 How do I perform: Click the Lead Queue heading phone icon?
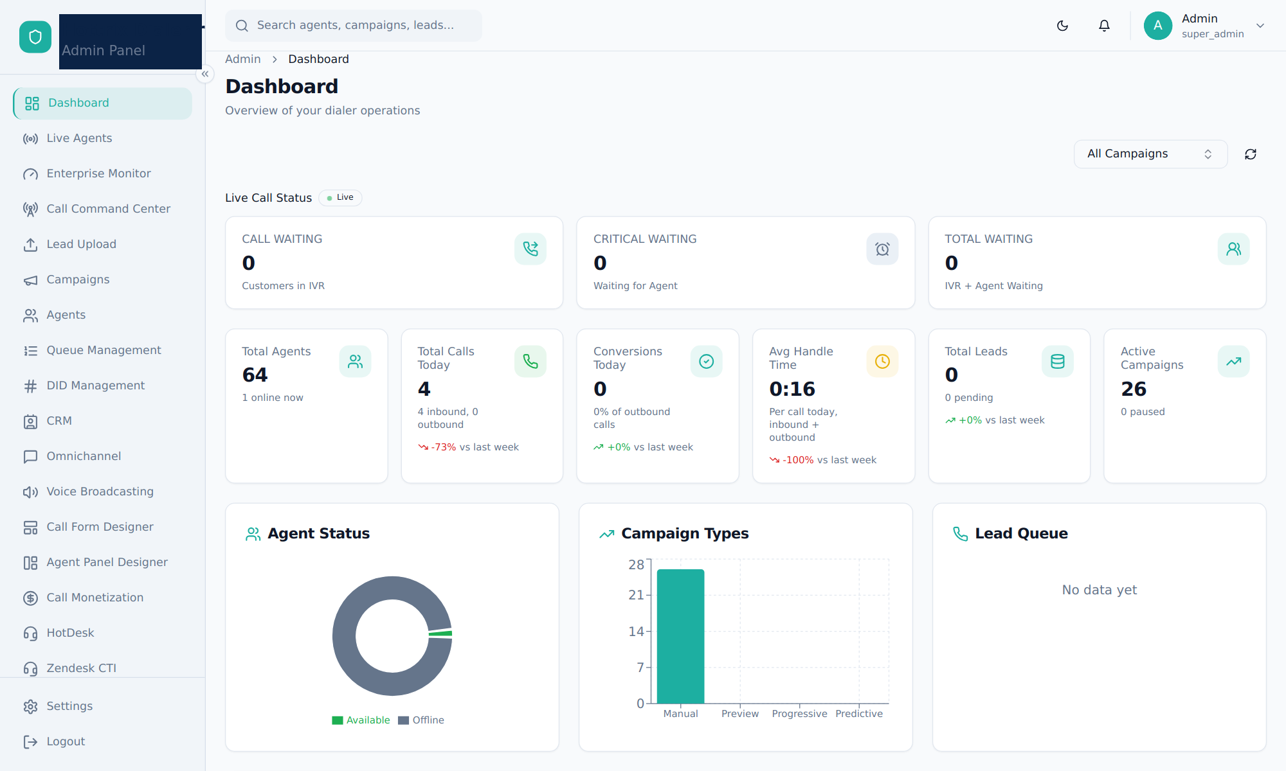click(x=960, y=534)
